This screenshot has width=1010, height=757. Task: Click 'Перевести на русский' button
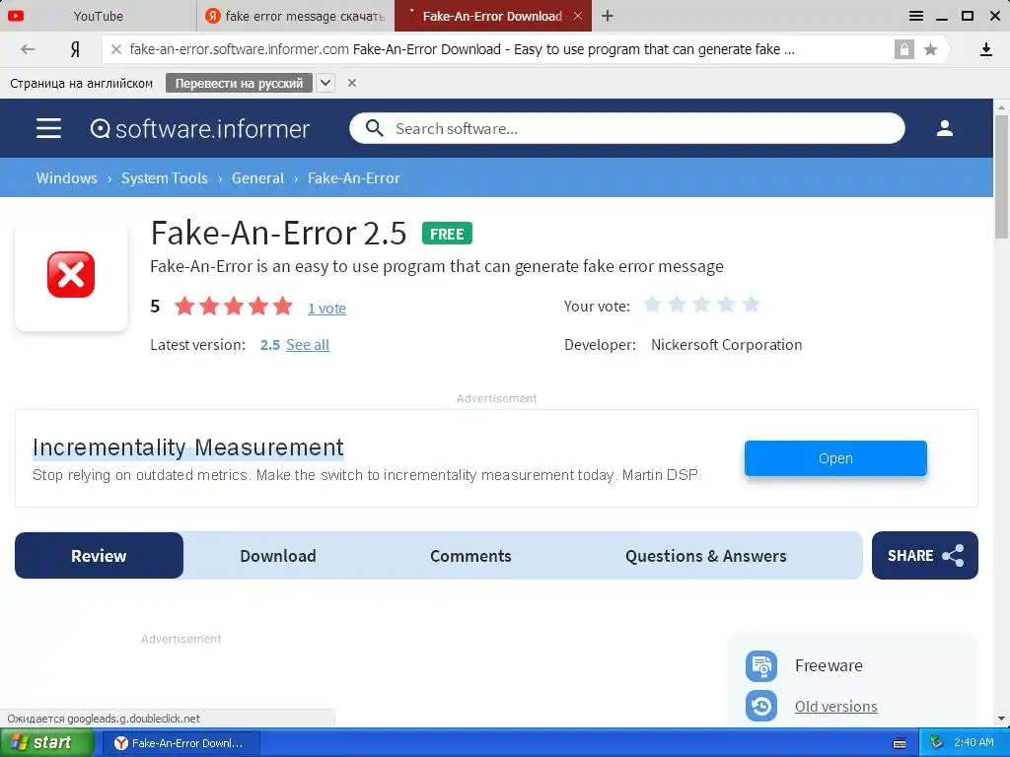[x=239, y=83]
